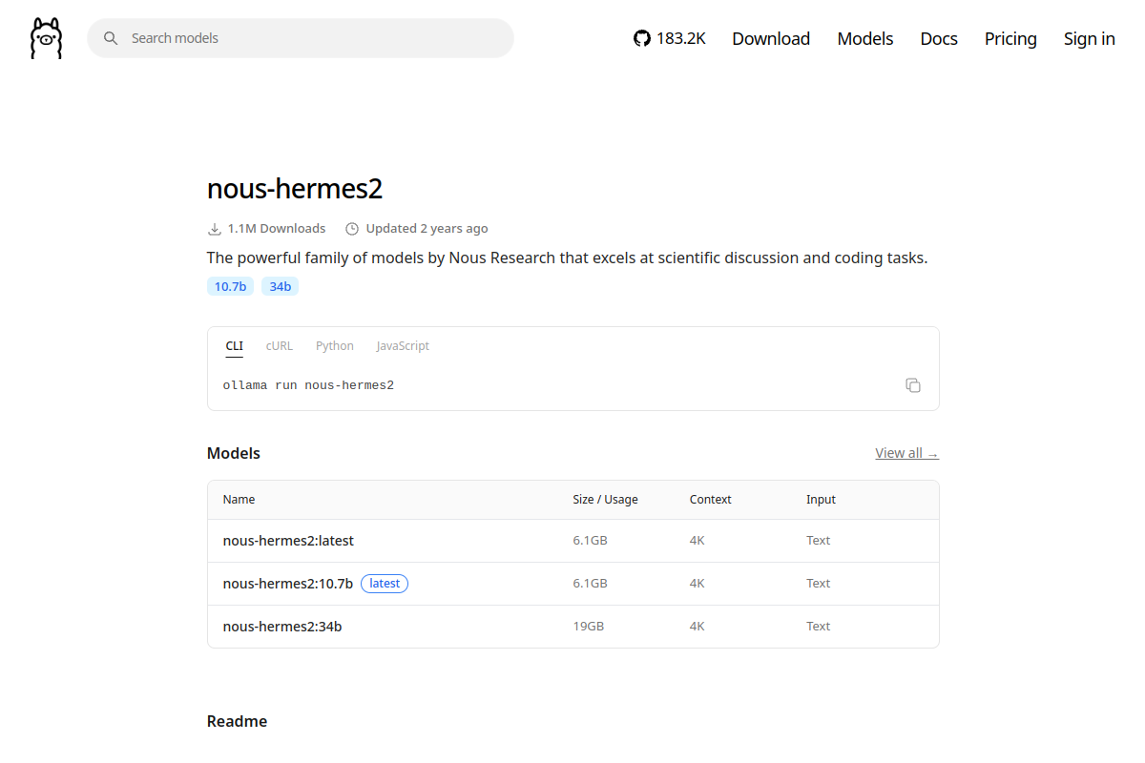Viewport: 1145px width, 763px height.
Task: Click the Ollama llama logo
Action: pos(46,38)
